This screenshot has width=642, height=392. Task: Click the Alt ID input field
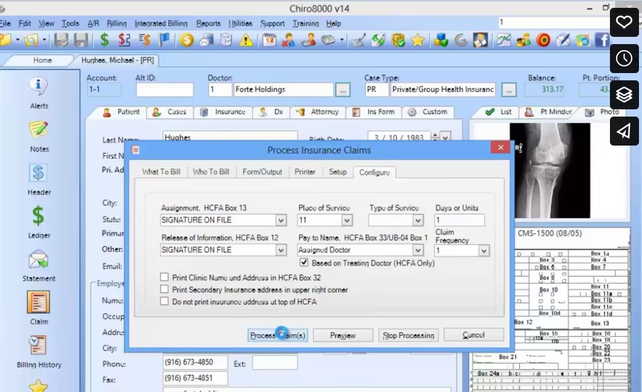tap(164, 89)
